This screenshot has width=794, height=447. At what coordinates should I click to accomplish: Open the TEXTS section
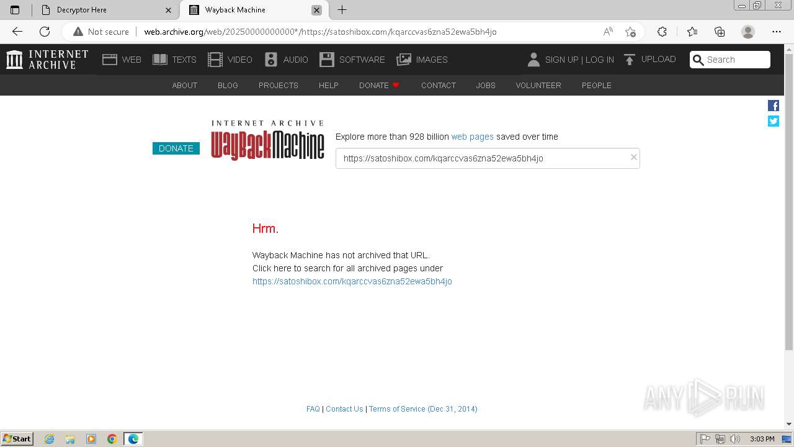[x=174, y=60]
